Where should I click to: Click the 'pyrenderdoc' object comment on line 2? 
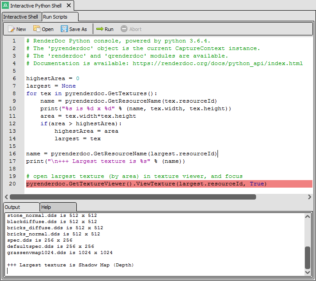pyautogui.click(x=143, y=48)
